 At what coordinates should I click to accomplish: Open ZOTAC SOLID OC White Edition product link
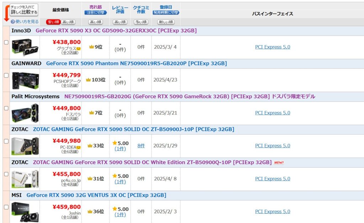[x=152, y=162]
